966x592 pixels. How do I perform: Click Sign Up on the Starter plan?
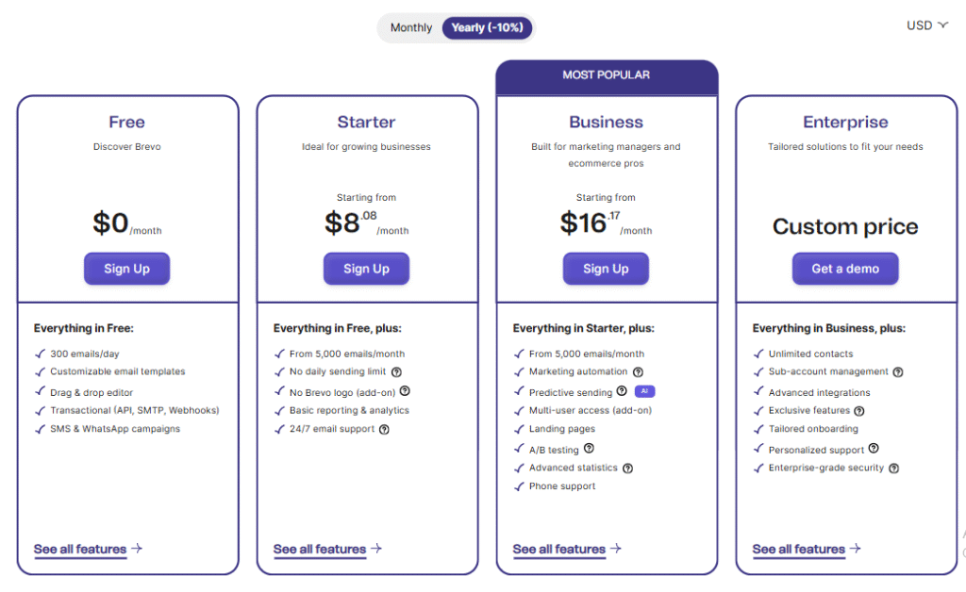[367, 269]
